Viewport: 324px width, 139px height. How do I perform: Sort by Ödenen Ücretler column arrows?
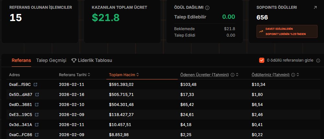tap(237, 75)
